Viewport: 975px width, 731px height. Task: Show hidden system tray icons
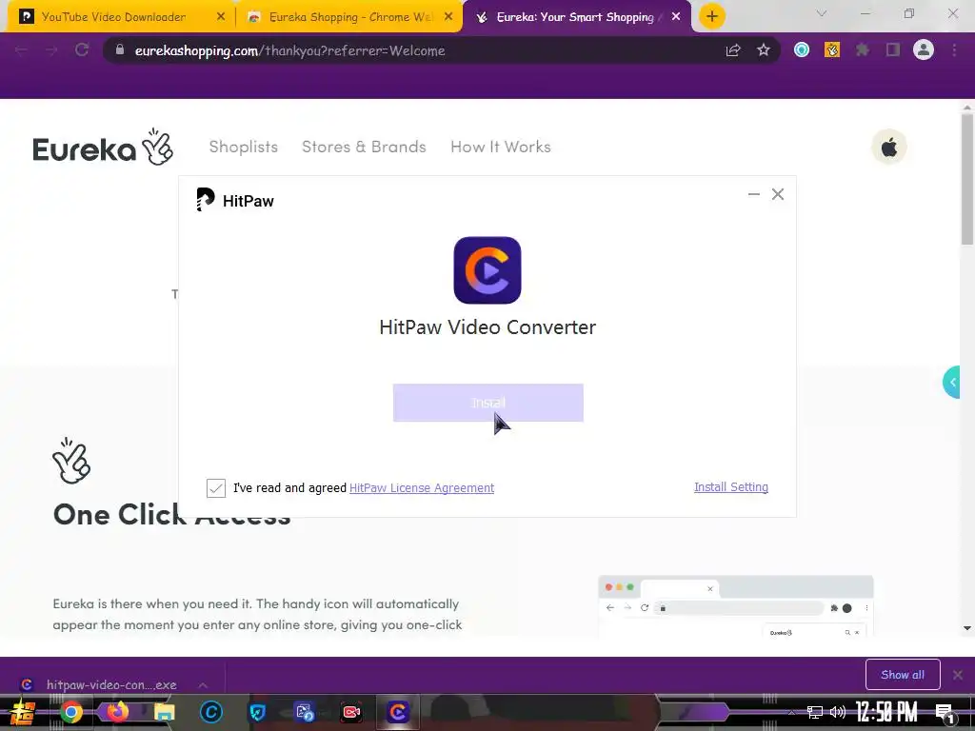point(791,712)
